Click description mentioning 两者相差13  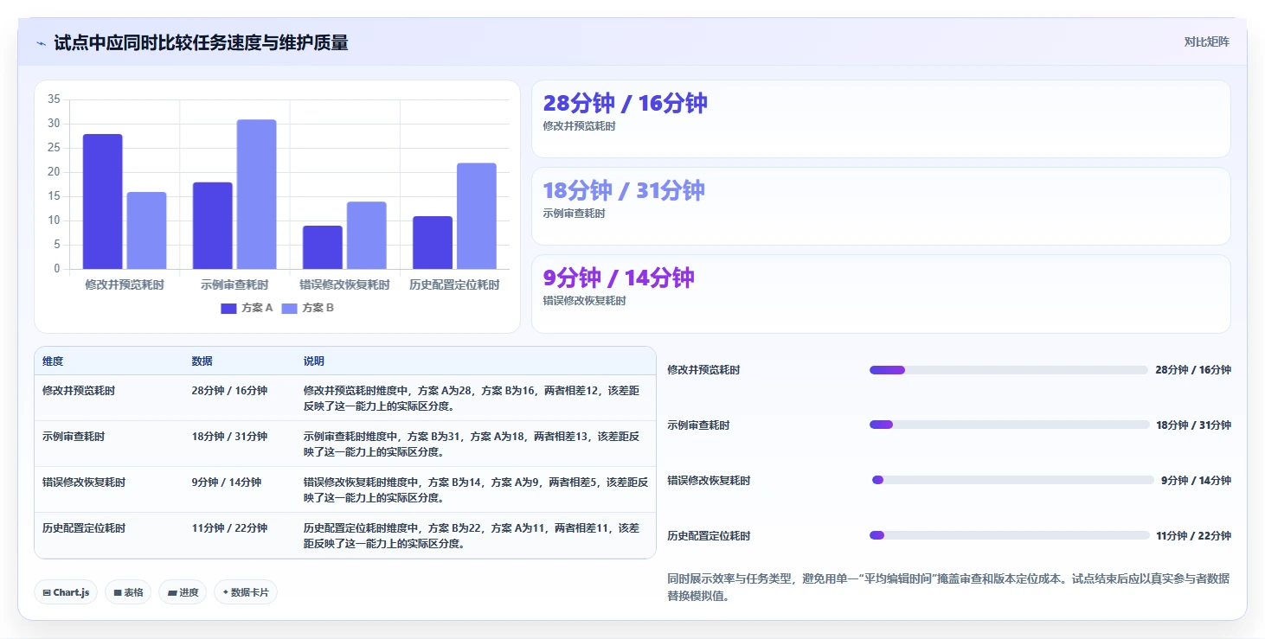tap(472, 444)
